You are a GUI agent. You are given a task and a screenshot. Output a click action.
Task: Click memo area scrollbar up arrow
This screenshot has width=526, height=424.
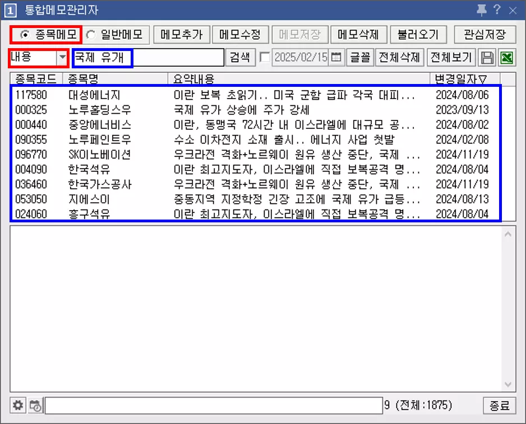click(x=508, y=234)
